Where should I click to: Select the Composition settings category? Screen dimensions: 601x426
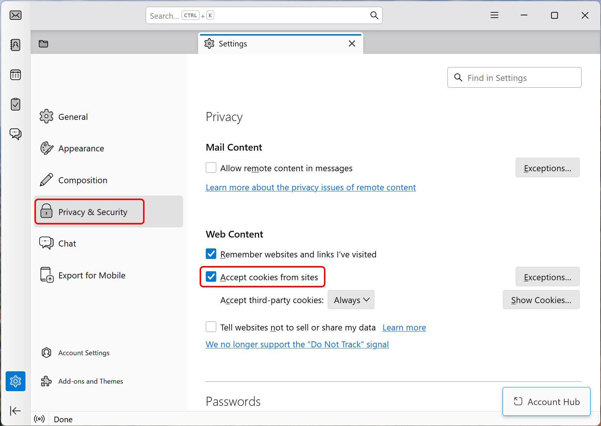click(x=109, y=180)
